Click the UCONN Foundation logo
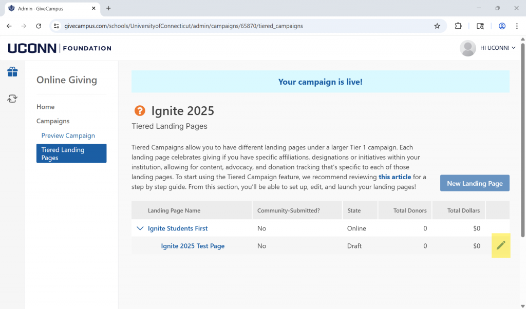Screen dimensions: 526x309 pyautogui.click(x=60, y=48)
